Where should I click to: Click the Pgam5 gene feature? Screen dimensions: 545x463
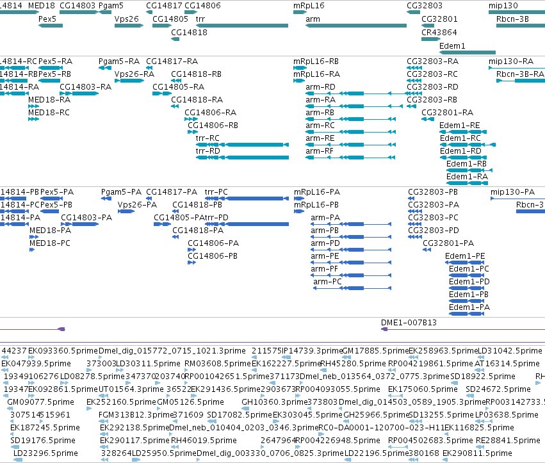point(105,12)
